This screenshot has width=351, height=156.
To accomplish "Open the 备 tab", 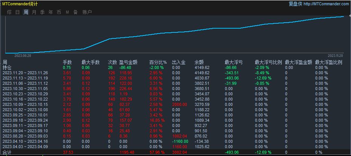I will (x=75, y=12).
